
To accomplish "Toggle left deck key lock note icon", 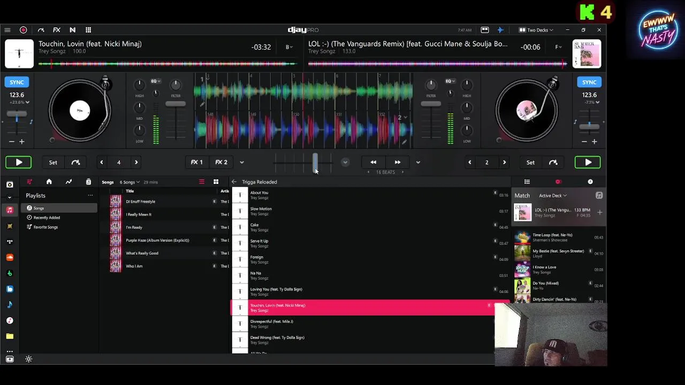I will pos(31,122).
